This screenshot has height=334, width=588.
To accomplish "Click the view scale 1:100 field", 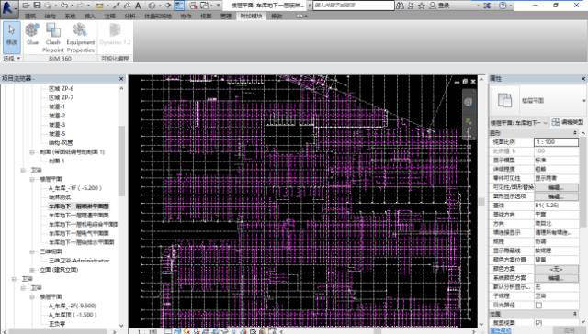I will [x=556, y=142].
